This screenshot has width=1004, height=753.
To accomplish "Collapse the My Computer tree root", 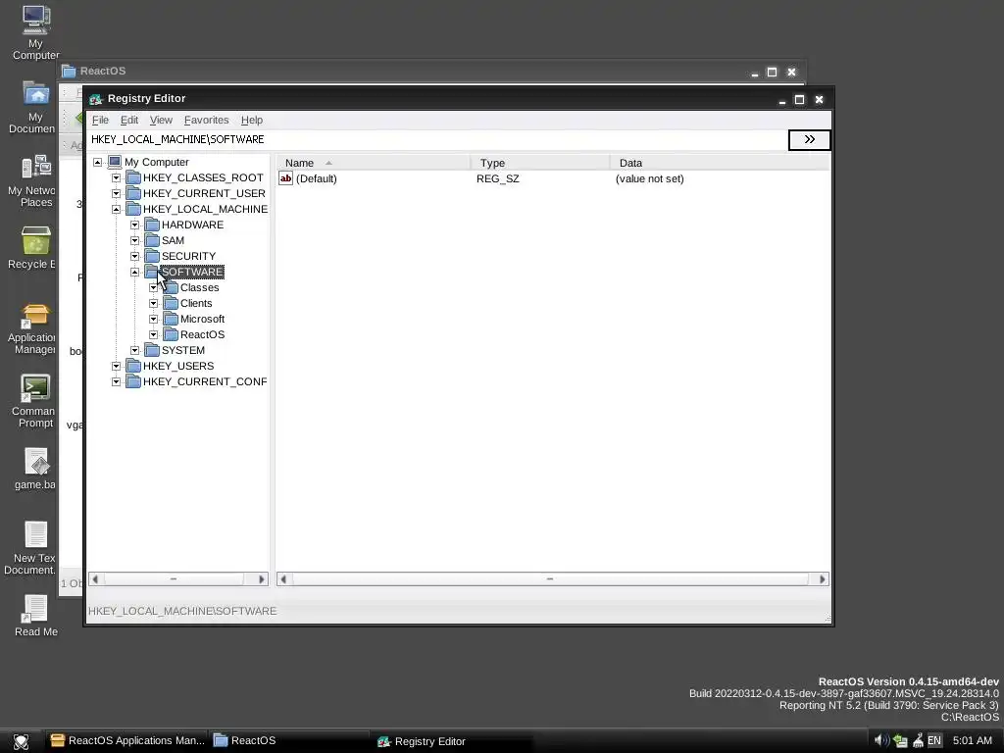I will 97,162.
